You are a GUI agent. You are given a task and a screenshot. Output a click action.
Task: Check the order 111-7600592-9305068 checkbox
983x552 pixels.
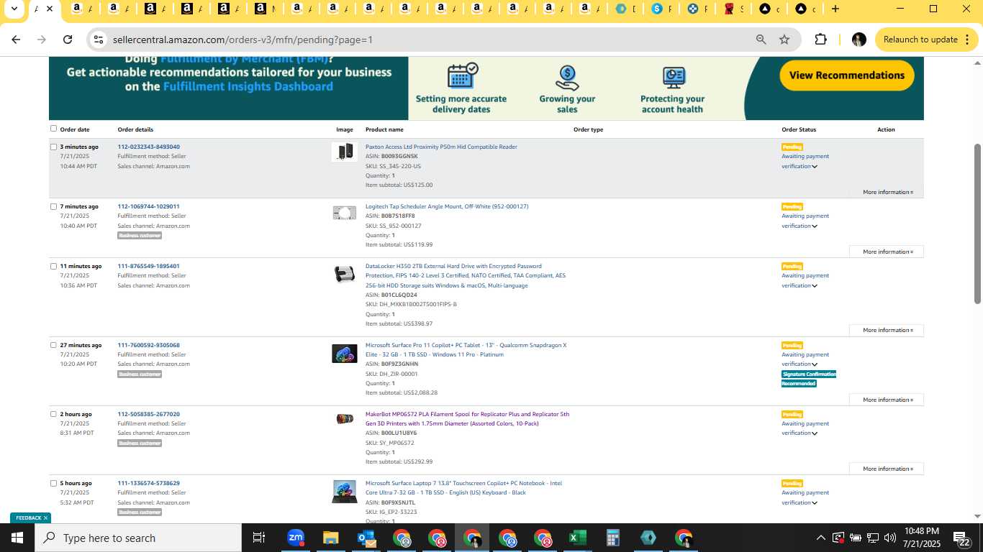(x=53, y=345)
